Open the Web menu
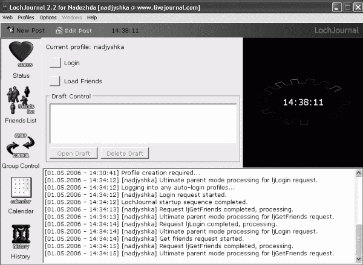 coord(7,18)
